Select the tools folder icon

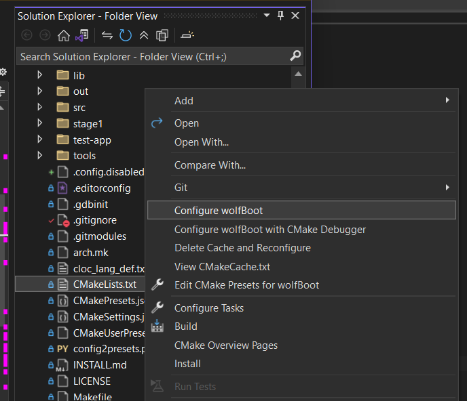pyautogui.click(x=63, y=156)
